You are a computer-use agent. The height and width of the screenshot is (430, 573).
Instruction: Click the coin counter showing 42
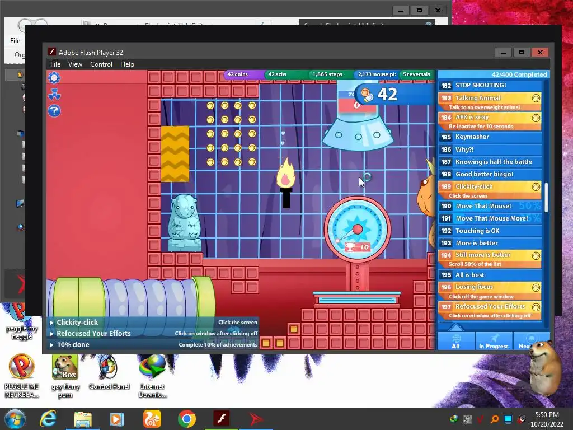coord(394,95)
